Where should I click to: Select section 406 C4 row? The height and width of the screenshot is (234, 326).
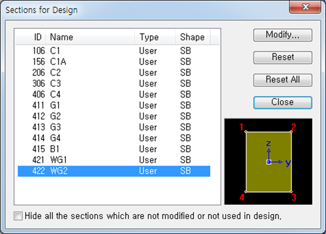pos(114,95)
